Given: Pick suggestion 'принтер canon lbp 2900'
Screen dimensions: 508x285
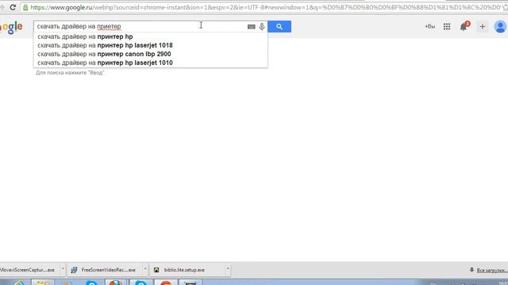Looking at the screenshot, I should (x=150, y=54).
